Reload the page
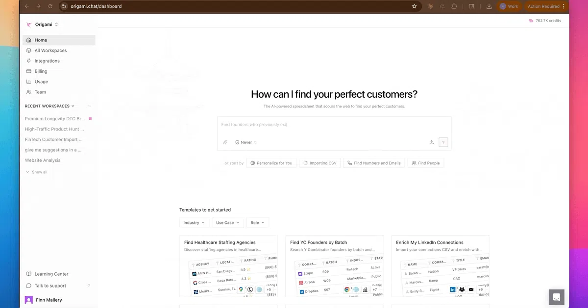This screenshot has height=308, width=588. click(50, 6)
